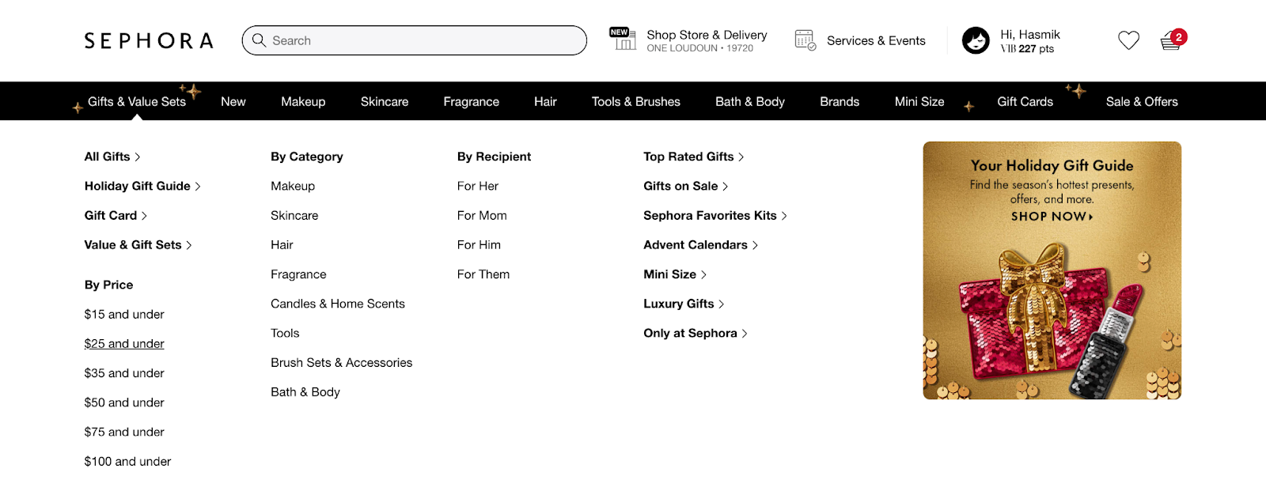This screenshot has width=1266, height=491.
Task: Select $100 and under
Action: click(x=127, y=461)
